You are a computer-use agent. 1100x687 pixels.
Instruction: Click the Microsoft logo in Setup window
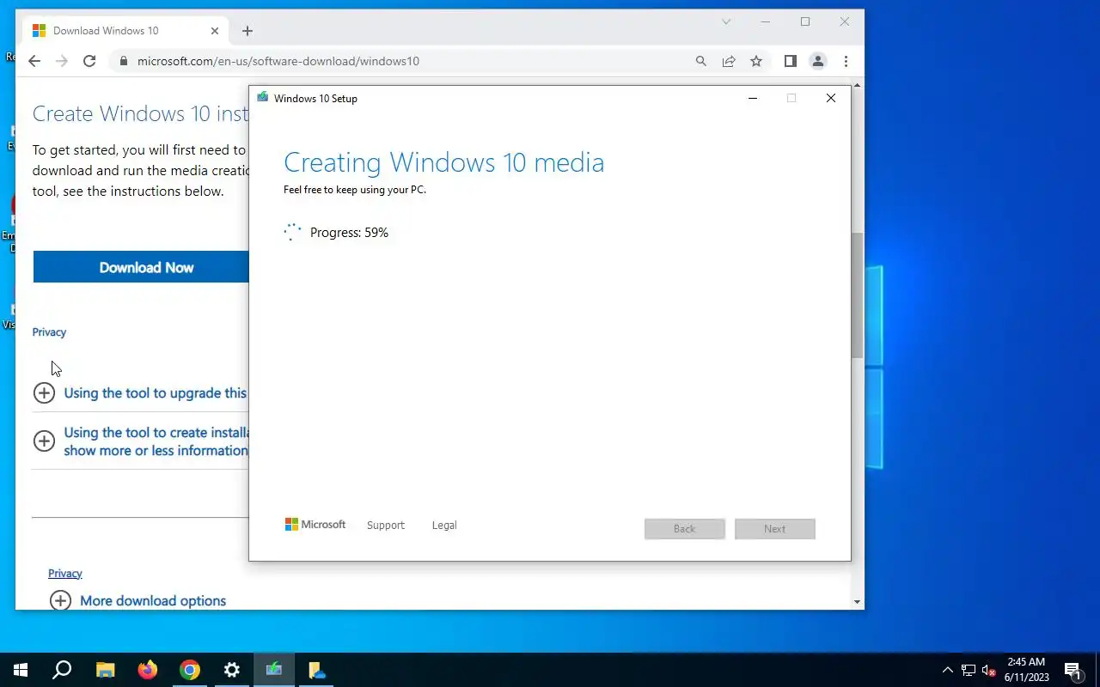pyautogui.click(x=315, y=524)
